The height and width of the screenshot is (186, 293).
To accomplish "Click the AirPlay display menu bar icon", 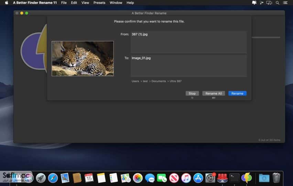I will point(269,3).
